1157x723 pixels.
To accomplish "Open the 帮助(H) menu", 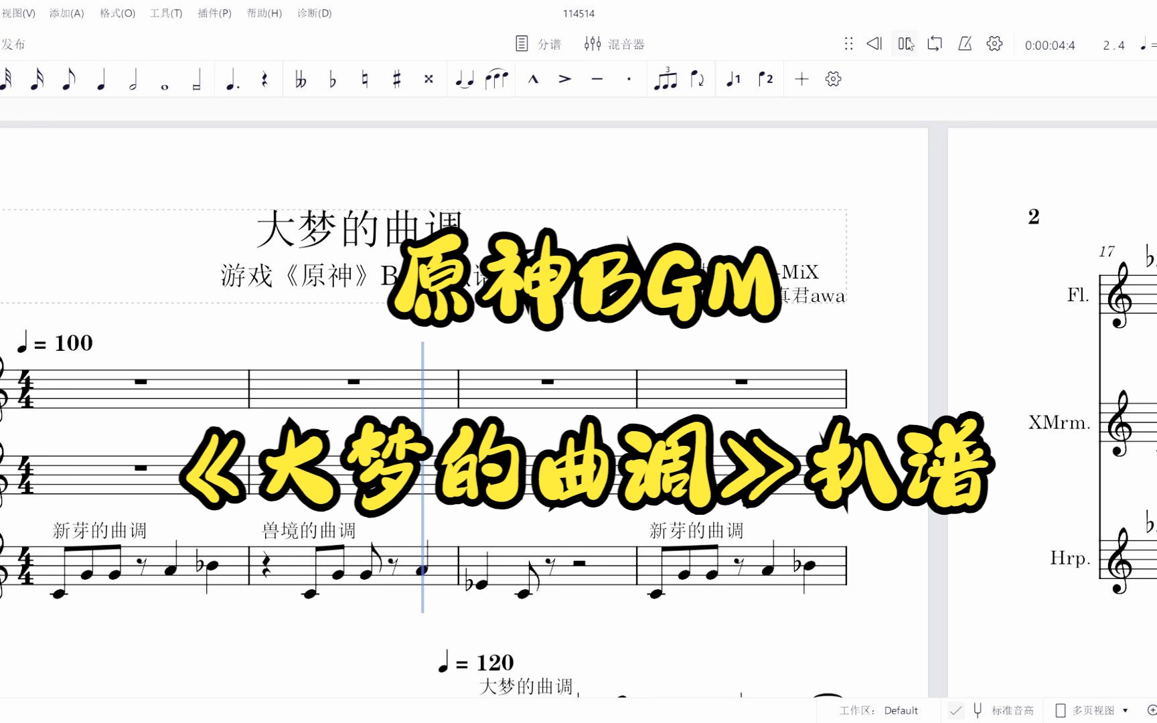I will click(264, 13).
